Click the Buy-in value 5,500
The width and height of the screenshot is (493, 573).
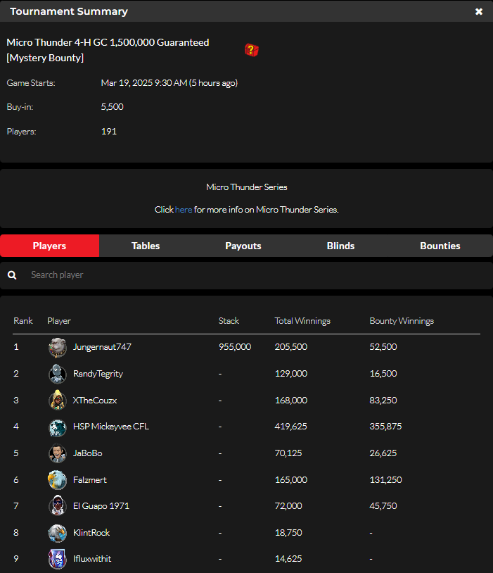112,107
